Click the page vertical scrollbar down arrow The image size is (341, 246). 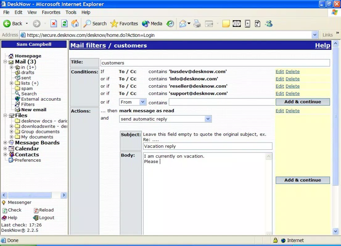click(335, 231)
